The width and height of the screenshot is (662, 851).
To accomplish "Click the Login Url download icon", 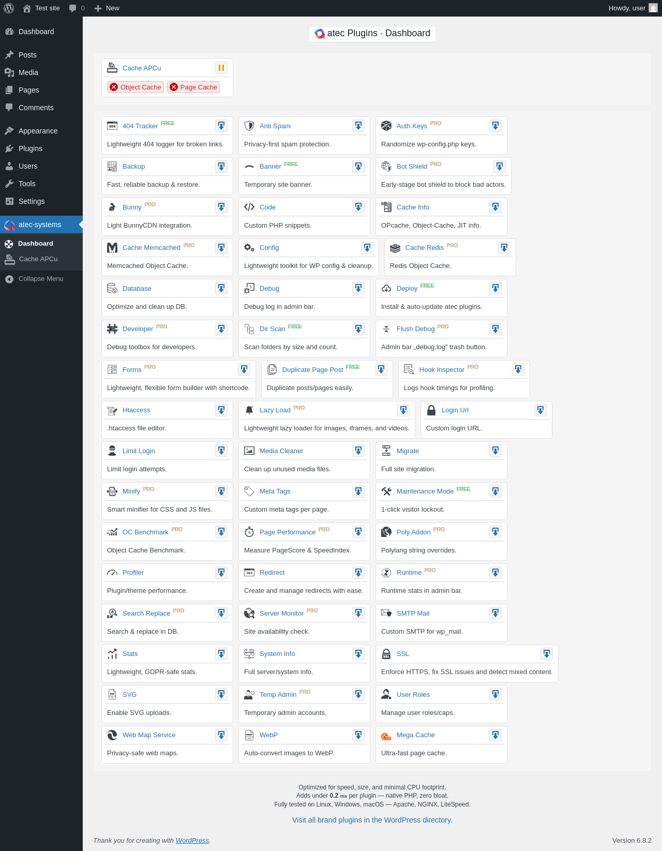I will coord(540,410).
